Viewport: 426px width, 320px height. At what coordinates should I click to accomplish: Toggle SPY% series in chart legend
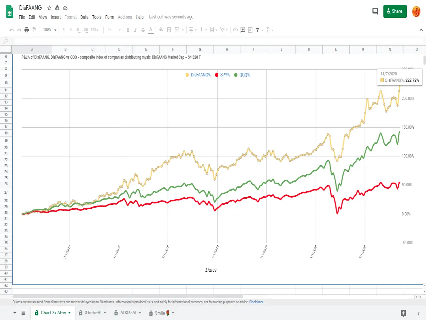tap(222, 75)
